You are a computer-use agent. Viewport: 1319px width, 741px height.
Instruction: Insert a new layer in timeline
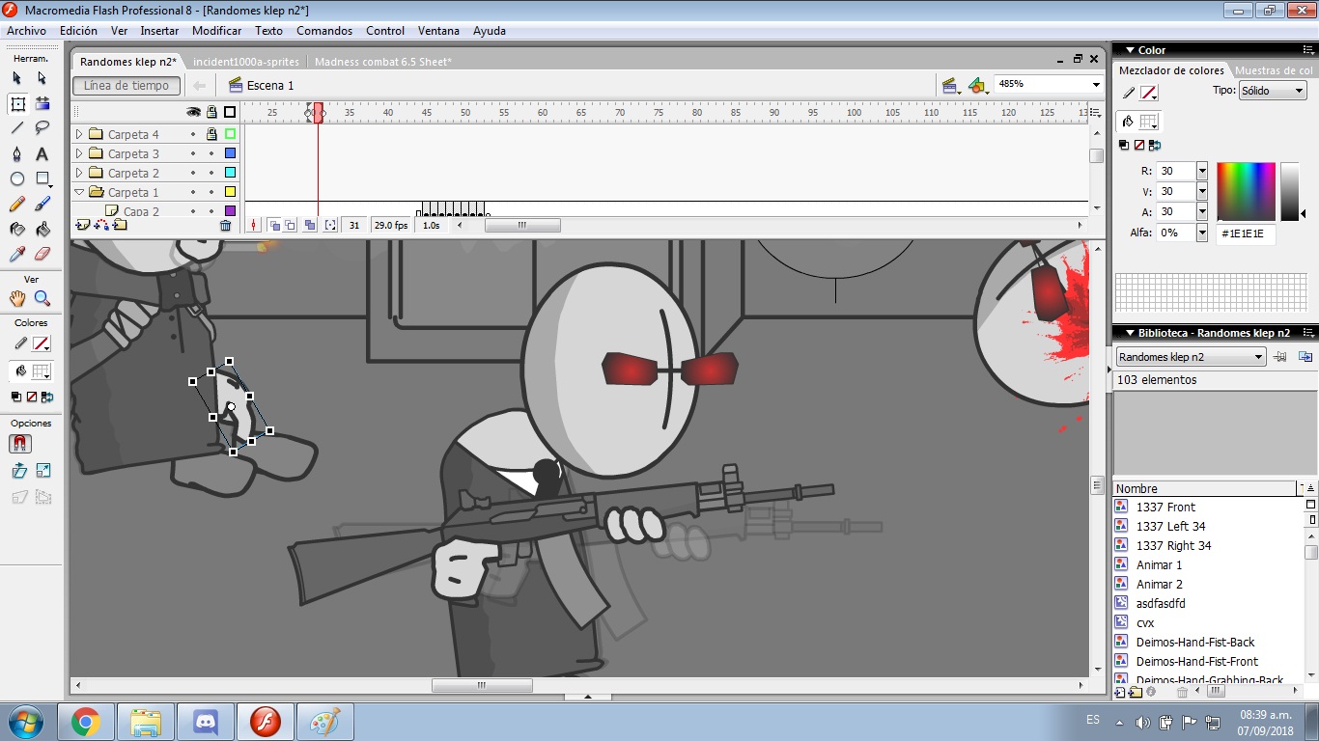83,225
